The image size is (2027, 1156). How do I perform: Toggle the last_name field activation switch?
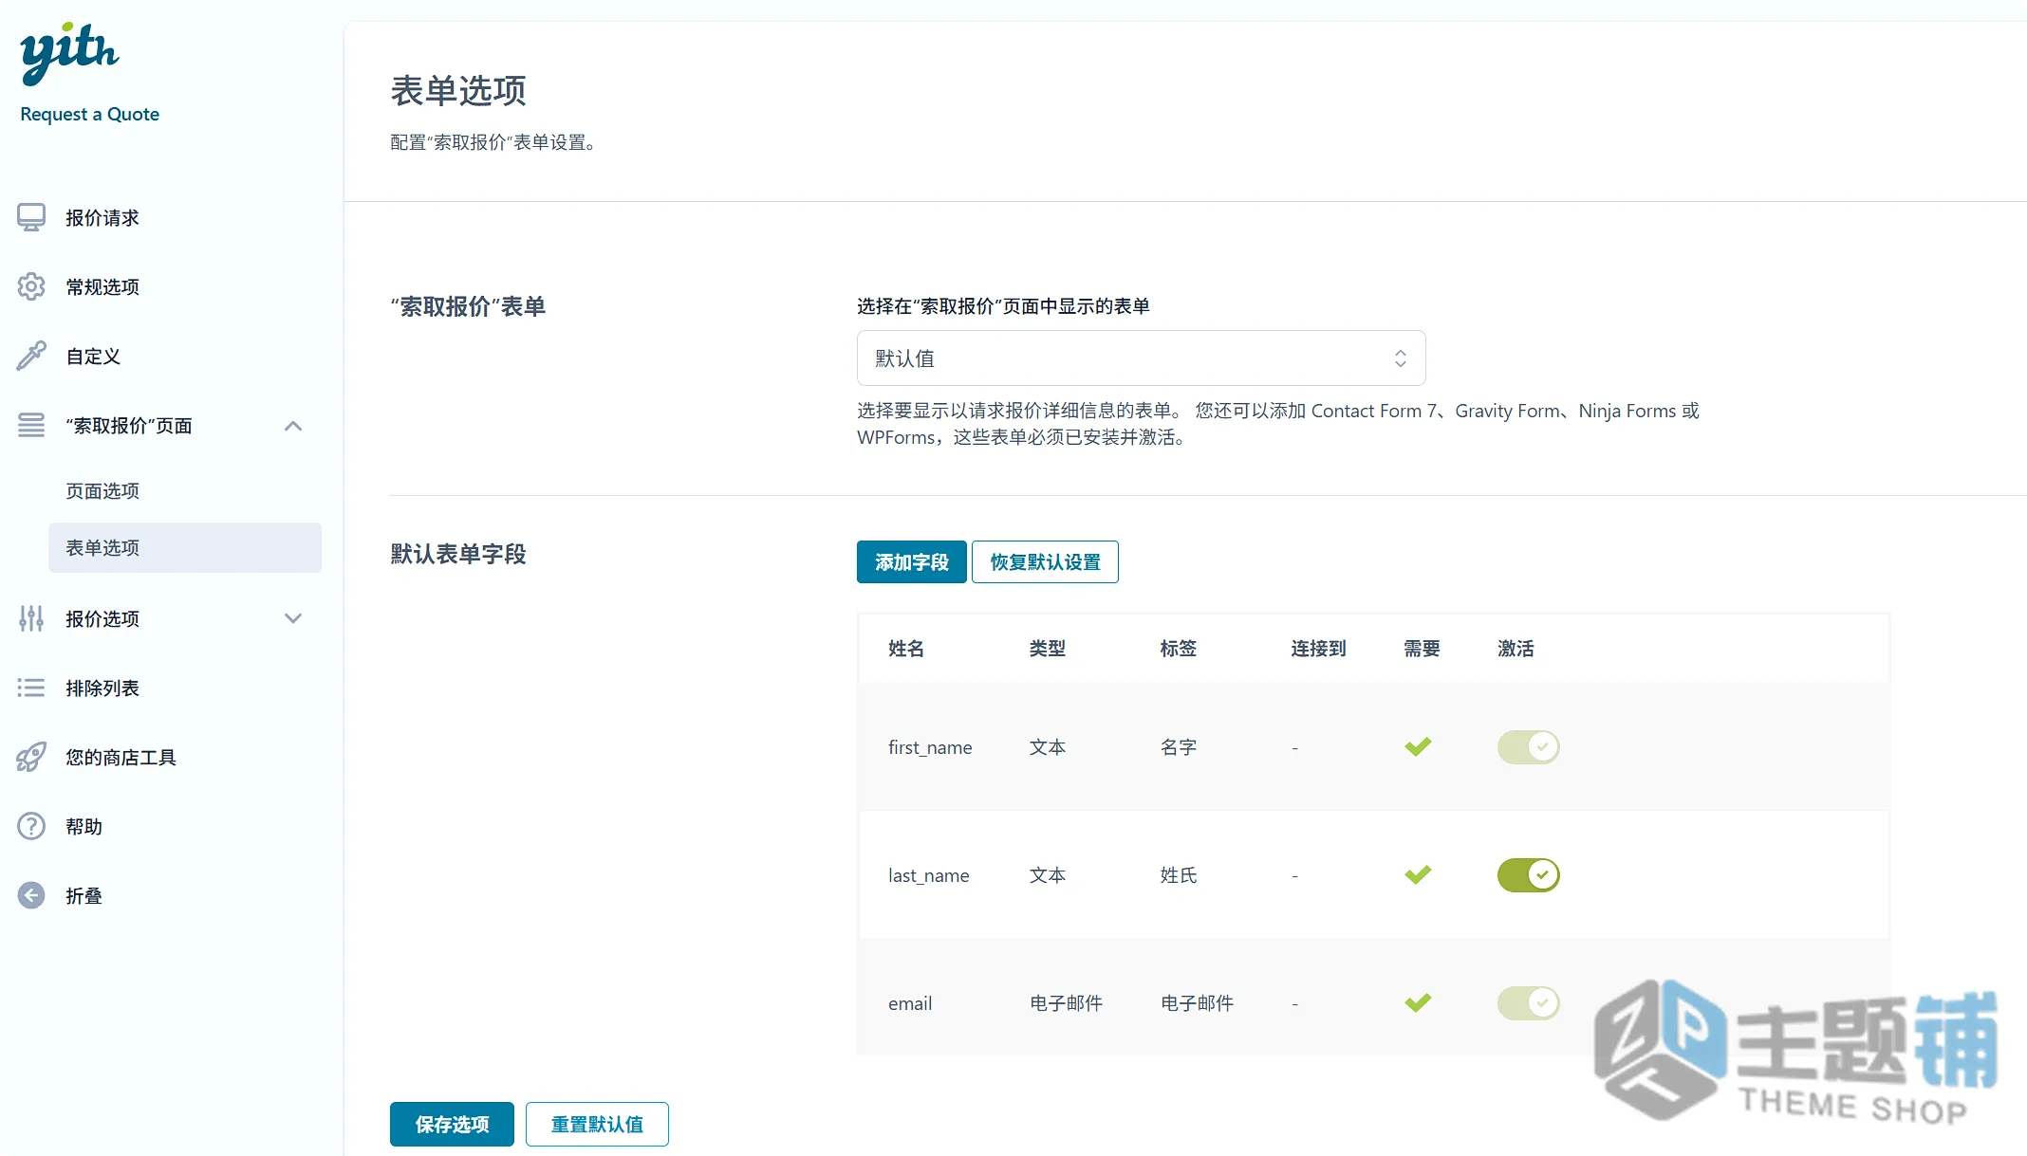point(1528,875)
